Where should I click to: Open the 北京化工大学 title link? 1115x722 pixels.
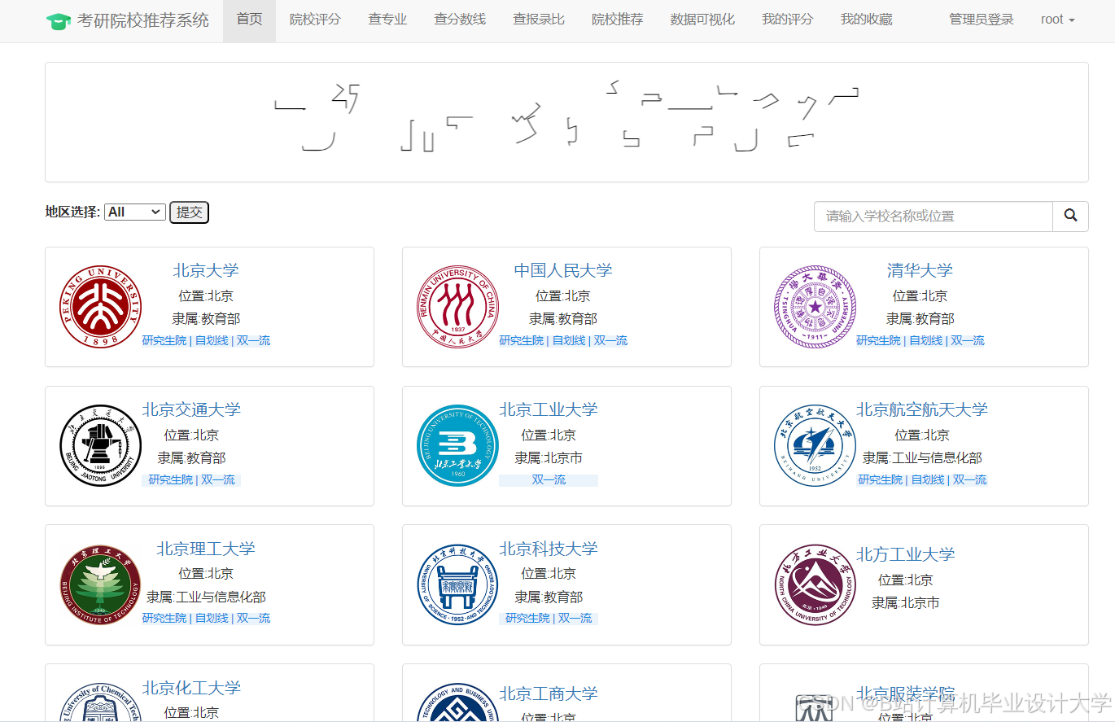click(191, 688)
